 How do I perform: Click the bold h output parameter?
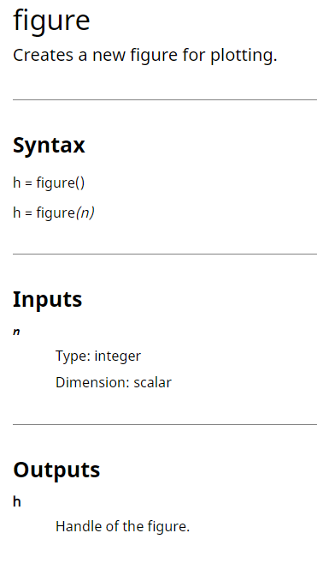[17, 501]
